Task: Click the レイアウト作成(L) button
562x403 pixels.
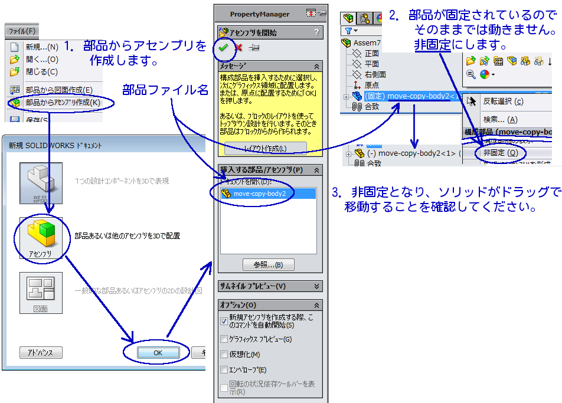Action: click(x=265, y=148)
